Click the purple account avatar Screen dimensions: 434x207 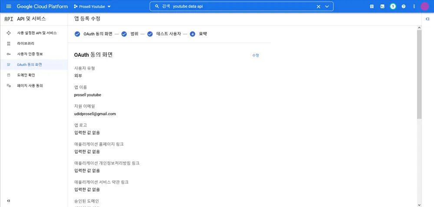pyautogui.click(x=424, y=6)
